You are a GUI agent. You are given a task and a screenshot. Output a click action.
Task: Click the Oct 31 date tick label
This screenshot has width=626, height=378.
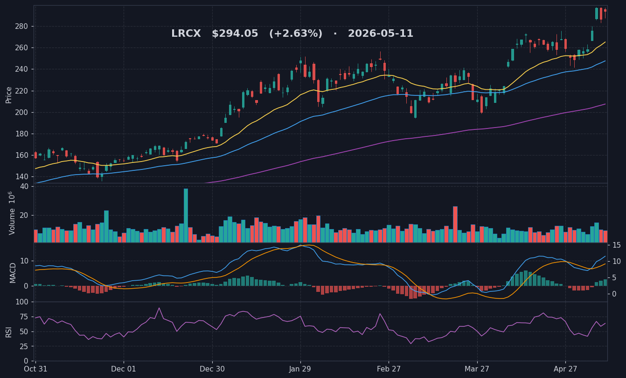[35, 369]
